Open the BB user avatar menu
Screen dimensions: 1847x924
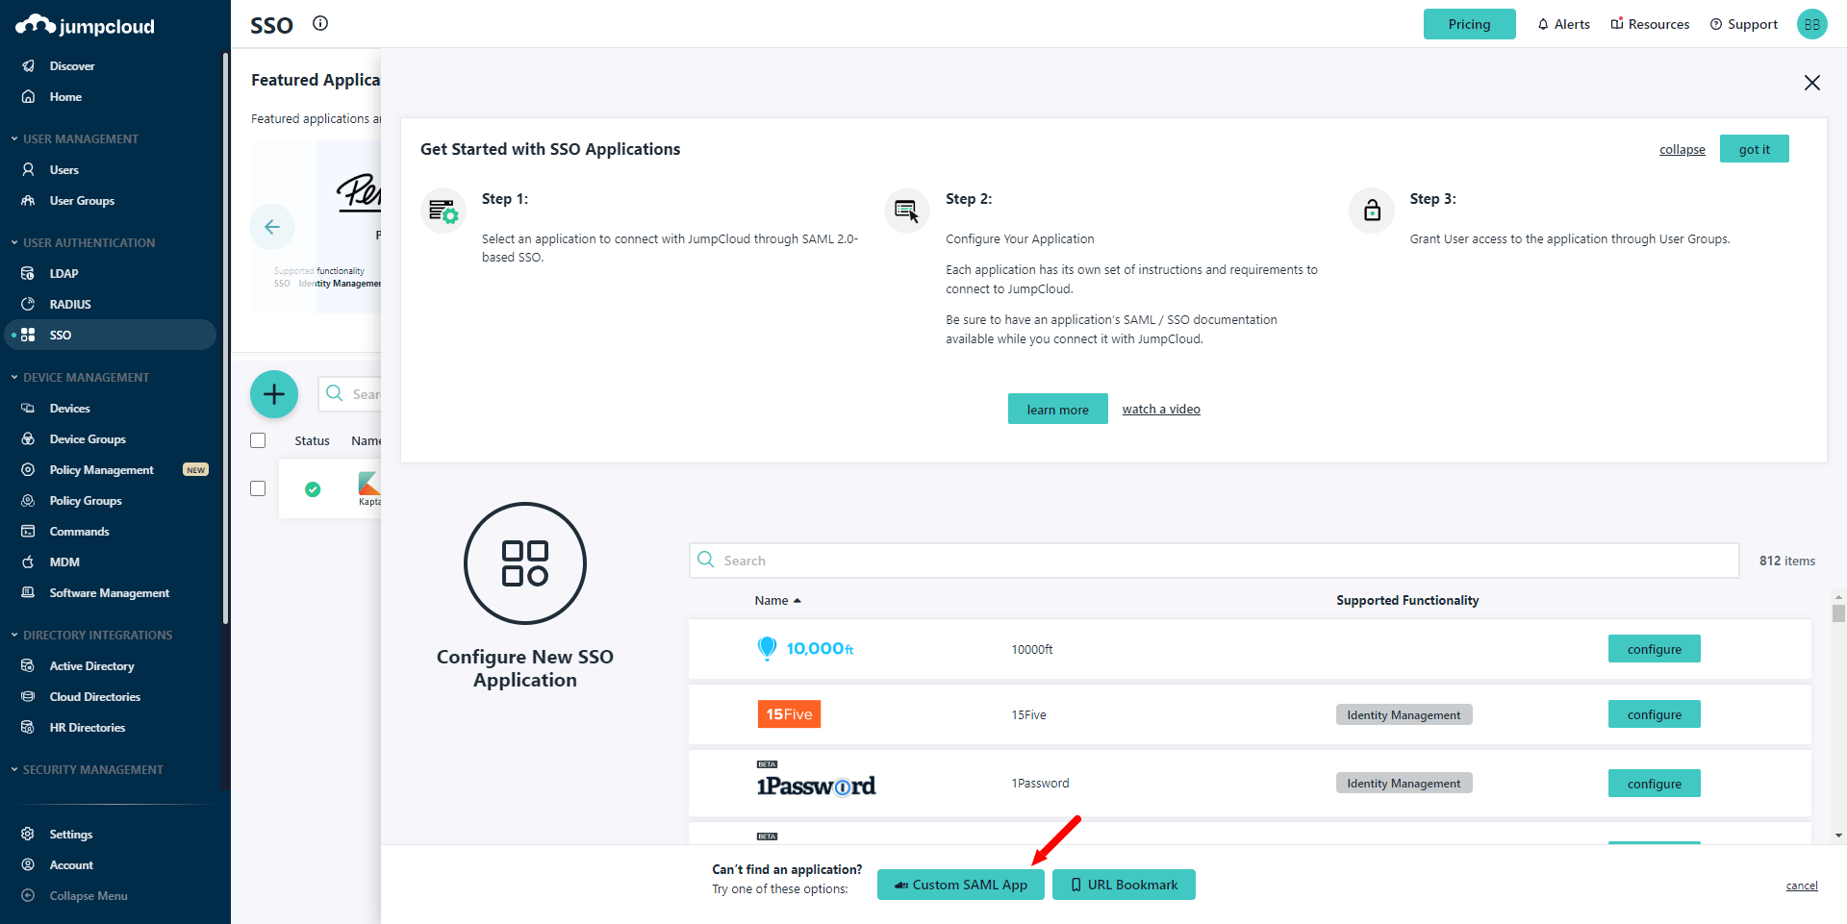tap(1811, 24)
